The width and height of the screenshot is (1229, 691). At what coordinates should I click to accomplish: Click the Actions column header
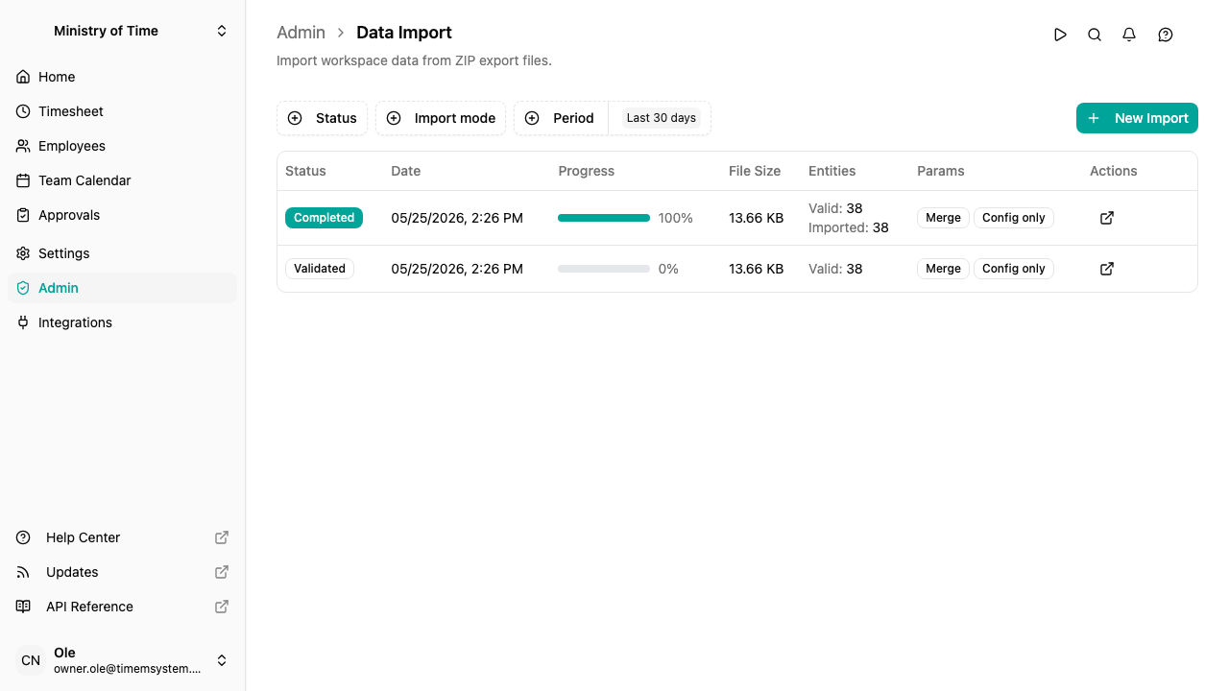tap(1114, 171)
